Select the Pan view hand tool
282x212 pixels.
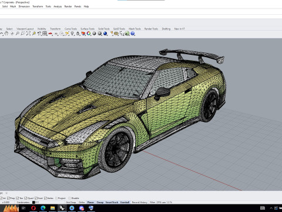click(6, 34)
